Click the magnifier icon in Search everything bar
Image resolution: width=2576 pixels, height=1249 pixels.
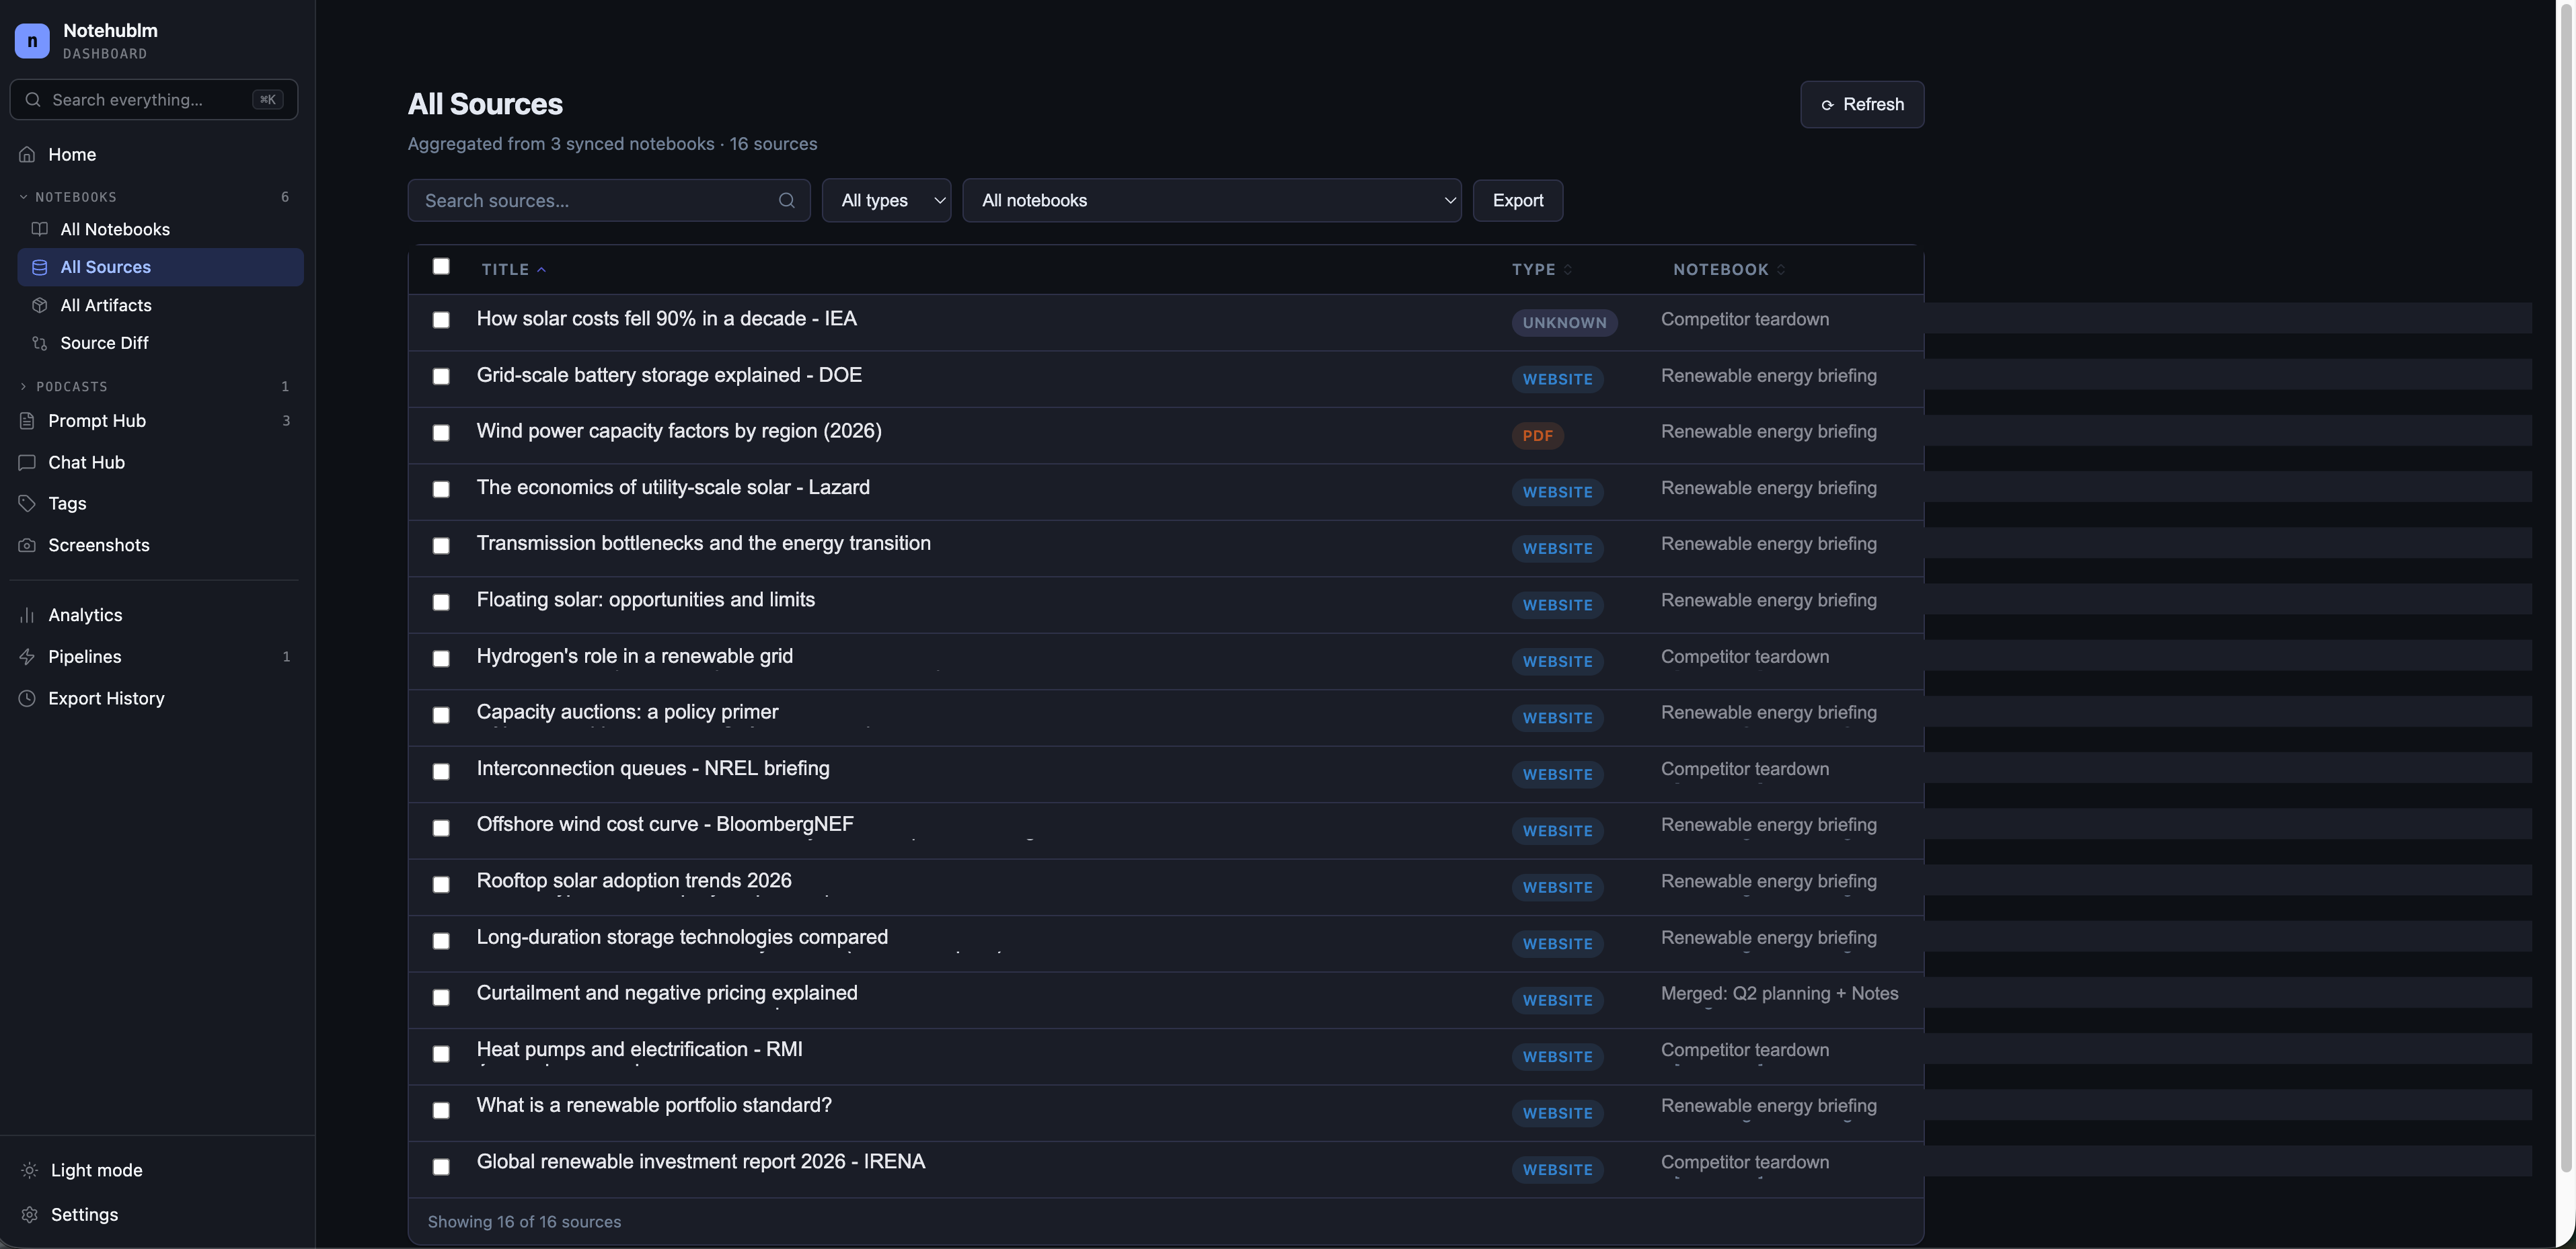(x=33, y=100)
